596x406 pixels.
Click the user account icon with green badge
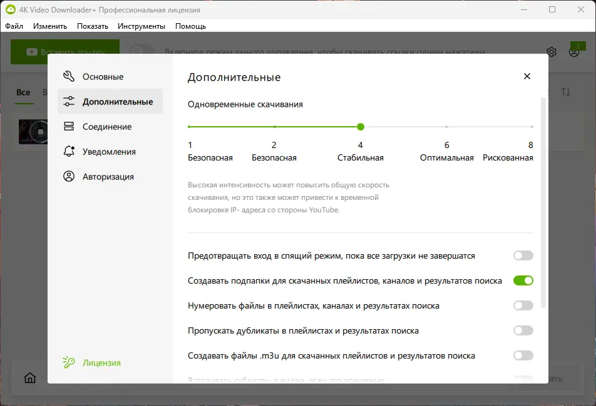(573, 52)
